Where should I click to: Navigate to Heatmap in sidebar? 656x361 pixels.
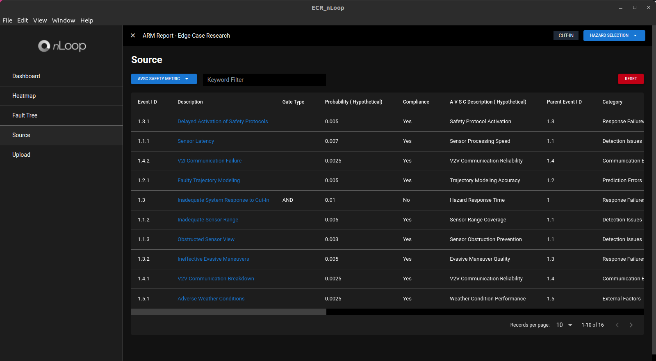(61, 96)
